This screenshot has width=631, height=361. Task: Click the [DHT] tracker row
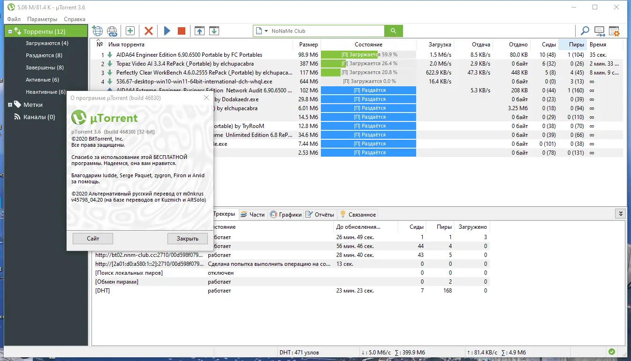pos(291,291)
